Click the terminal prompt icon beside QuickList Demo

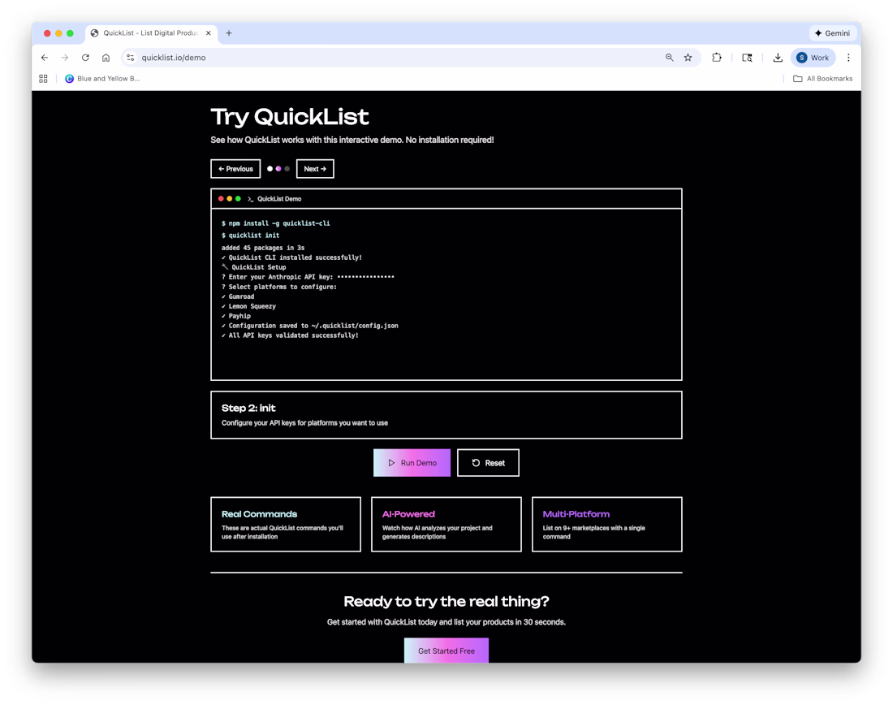point(251,199)
